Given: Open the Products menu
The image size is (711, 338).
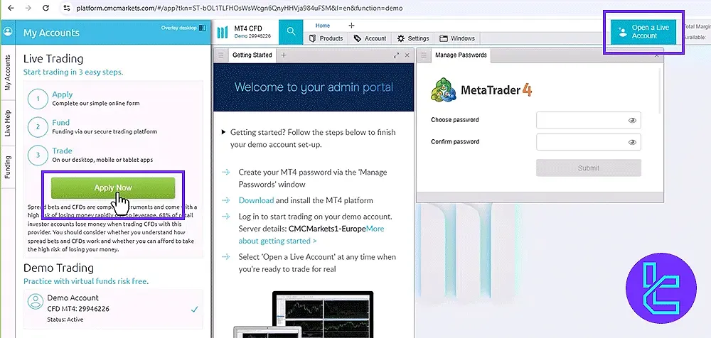Looking at the screenshot, I should click(x=326, y=38).
